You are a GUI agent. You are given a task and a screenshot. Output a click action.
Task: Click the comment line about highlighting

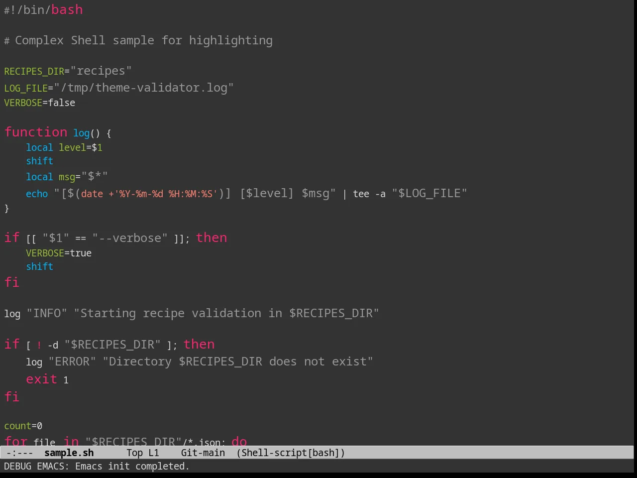[x=138, y=40]
